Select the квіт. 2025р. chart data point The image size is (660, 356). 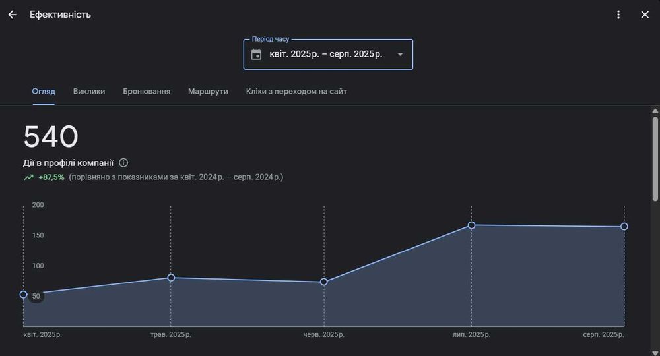[x=24, y=295]
